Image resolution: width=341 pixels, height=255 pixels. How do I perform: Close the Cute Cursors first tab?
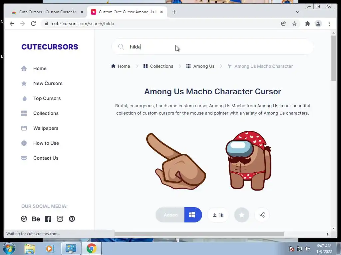82,12
